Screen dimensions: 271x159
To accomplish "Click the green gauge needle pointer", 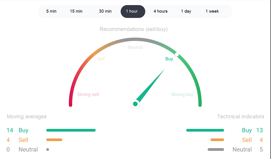I will (x=151, y=86).
